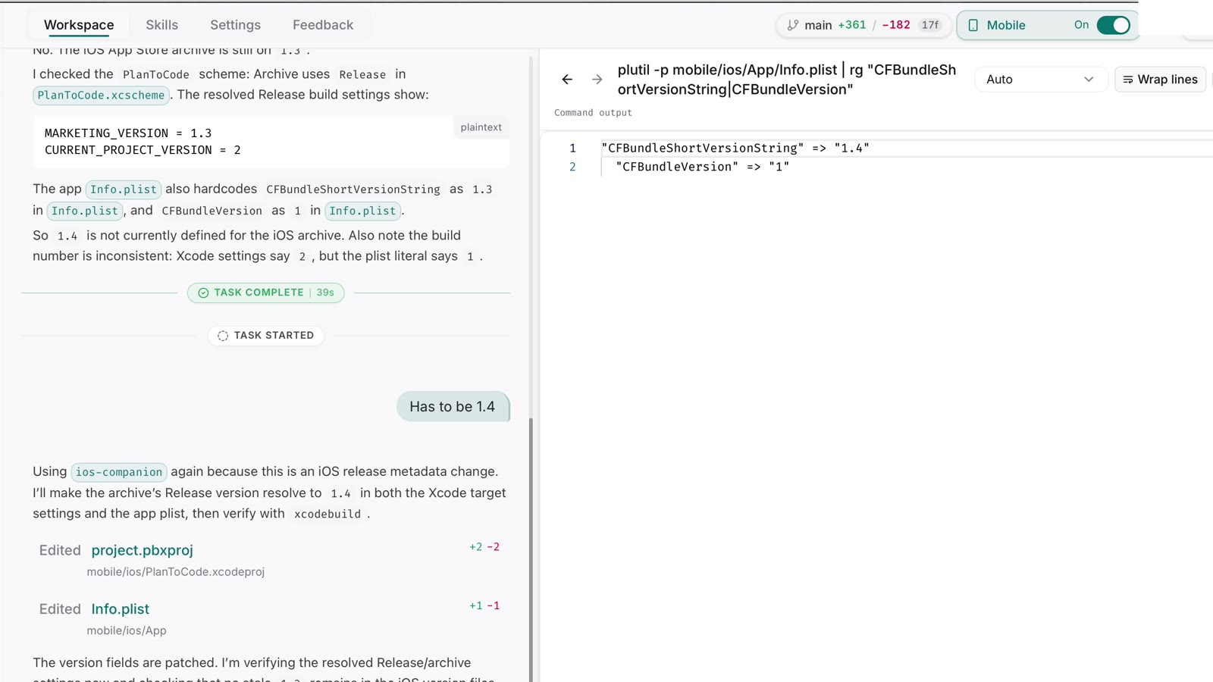Viewport: 1213px width, 682px height.
Task: Click the Command output label
Action: point(593,113)
